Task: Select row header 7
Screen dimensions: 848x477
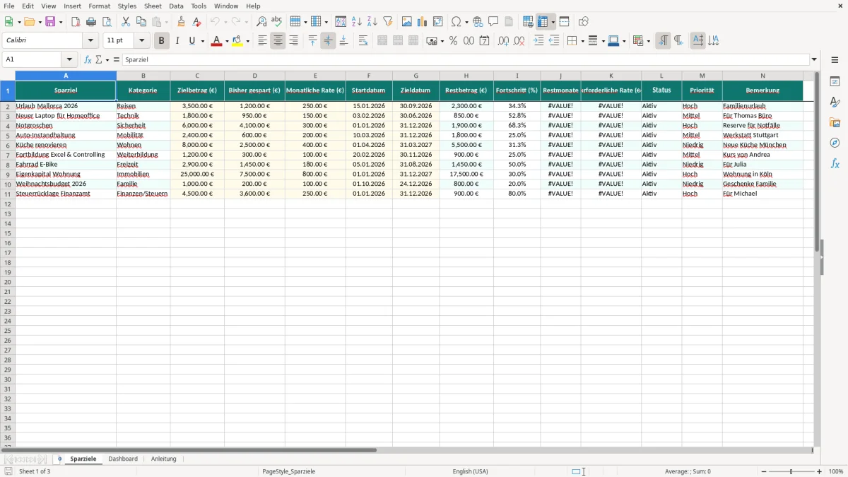Action: click(8, 155)
